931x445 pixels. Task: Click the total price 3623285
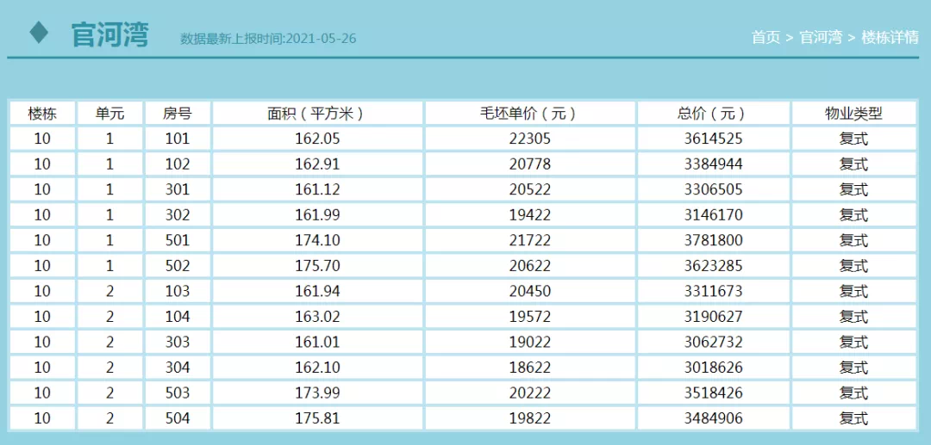(713, 265)
